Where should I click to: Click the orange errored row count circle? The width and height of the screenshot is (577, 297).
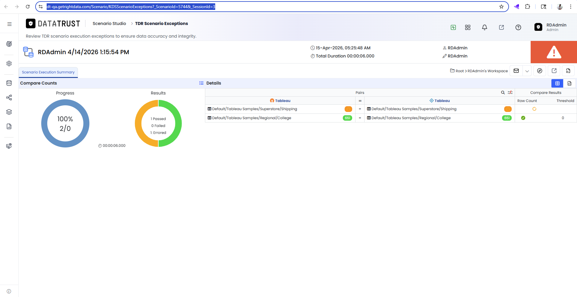click(534, 109)
